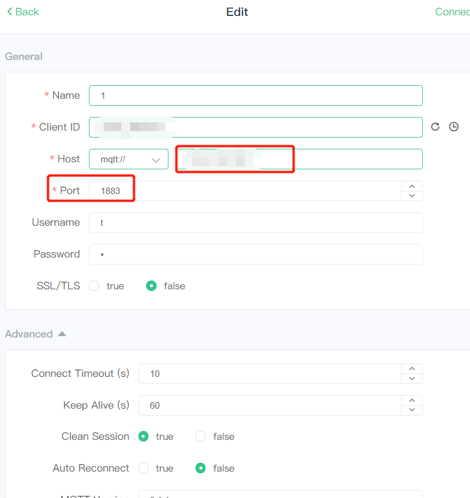Increase the Port number with up arrow
The image size is (470, 498).
click(x=412, y=186)
